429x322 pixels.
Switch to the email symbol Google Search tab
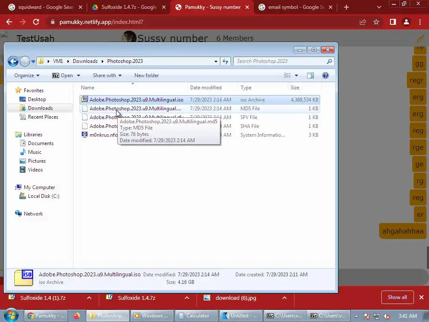[x=295, y=7]
